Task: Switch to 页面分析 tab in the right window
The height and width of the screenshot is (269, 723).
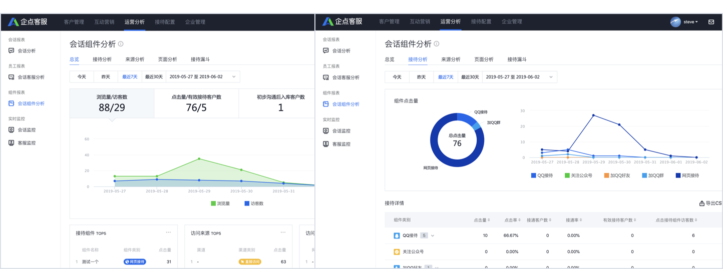Action: click(484, 59)
